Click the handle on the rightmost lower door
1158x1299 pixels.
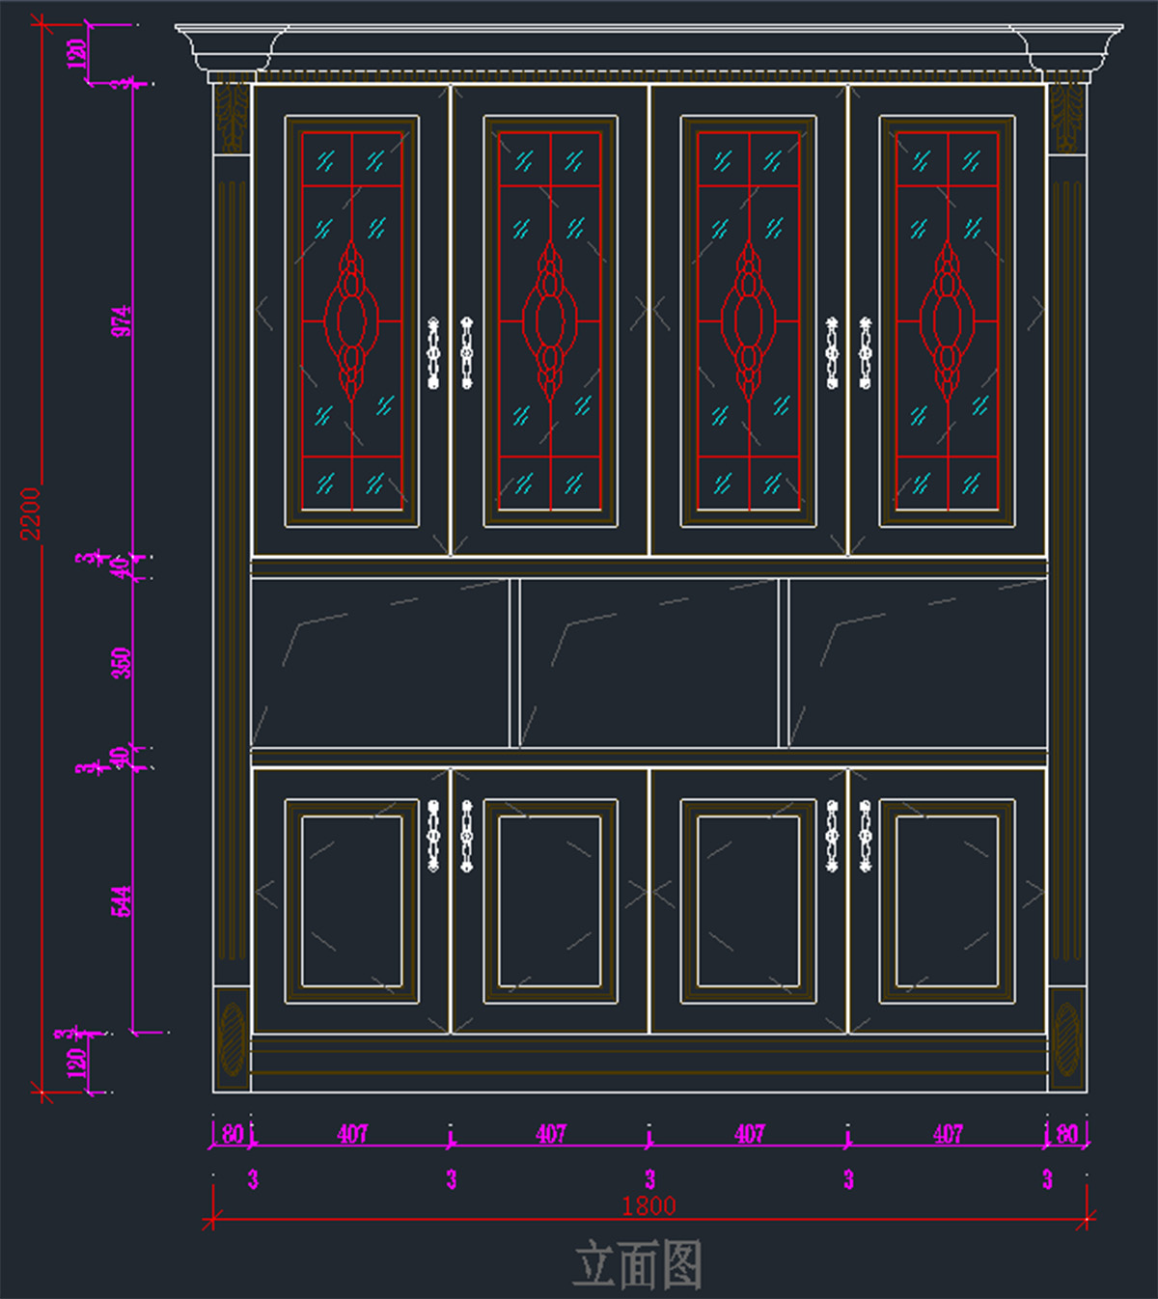pos(866,836)
